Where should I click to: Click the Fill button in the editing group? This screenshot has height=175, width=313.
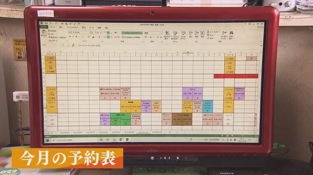(210, 35)
